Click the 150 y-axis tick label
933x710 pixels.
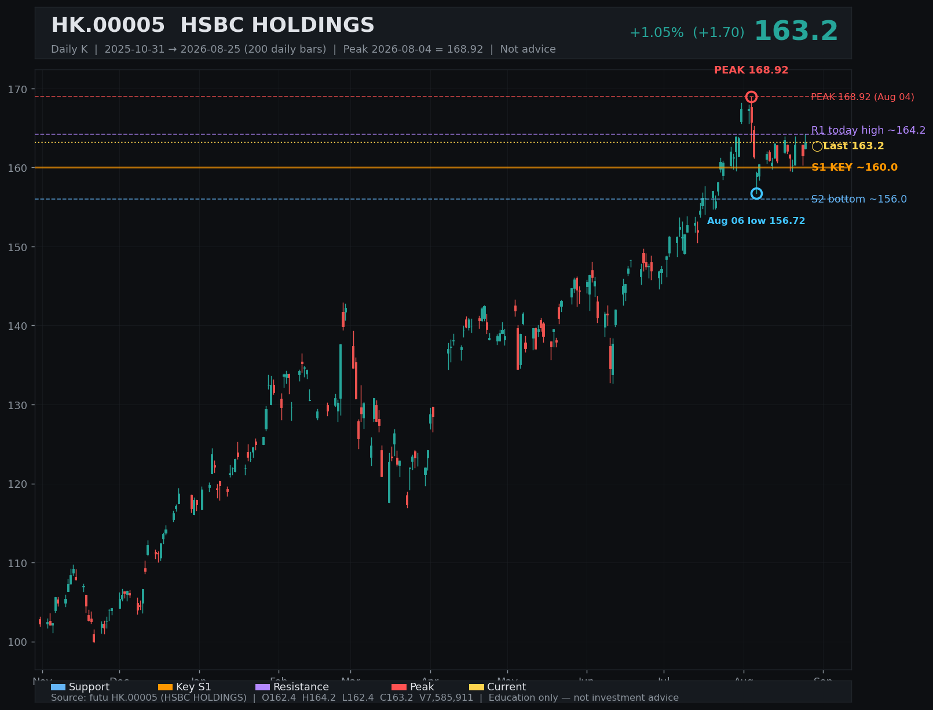tap(17, 247)
